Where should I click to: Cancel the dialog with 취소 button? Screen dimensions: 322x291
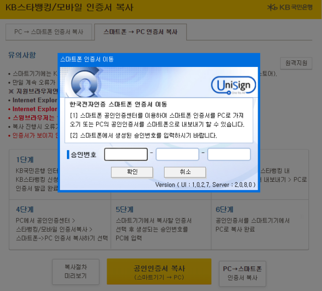click(185, 172)
